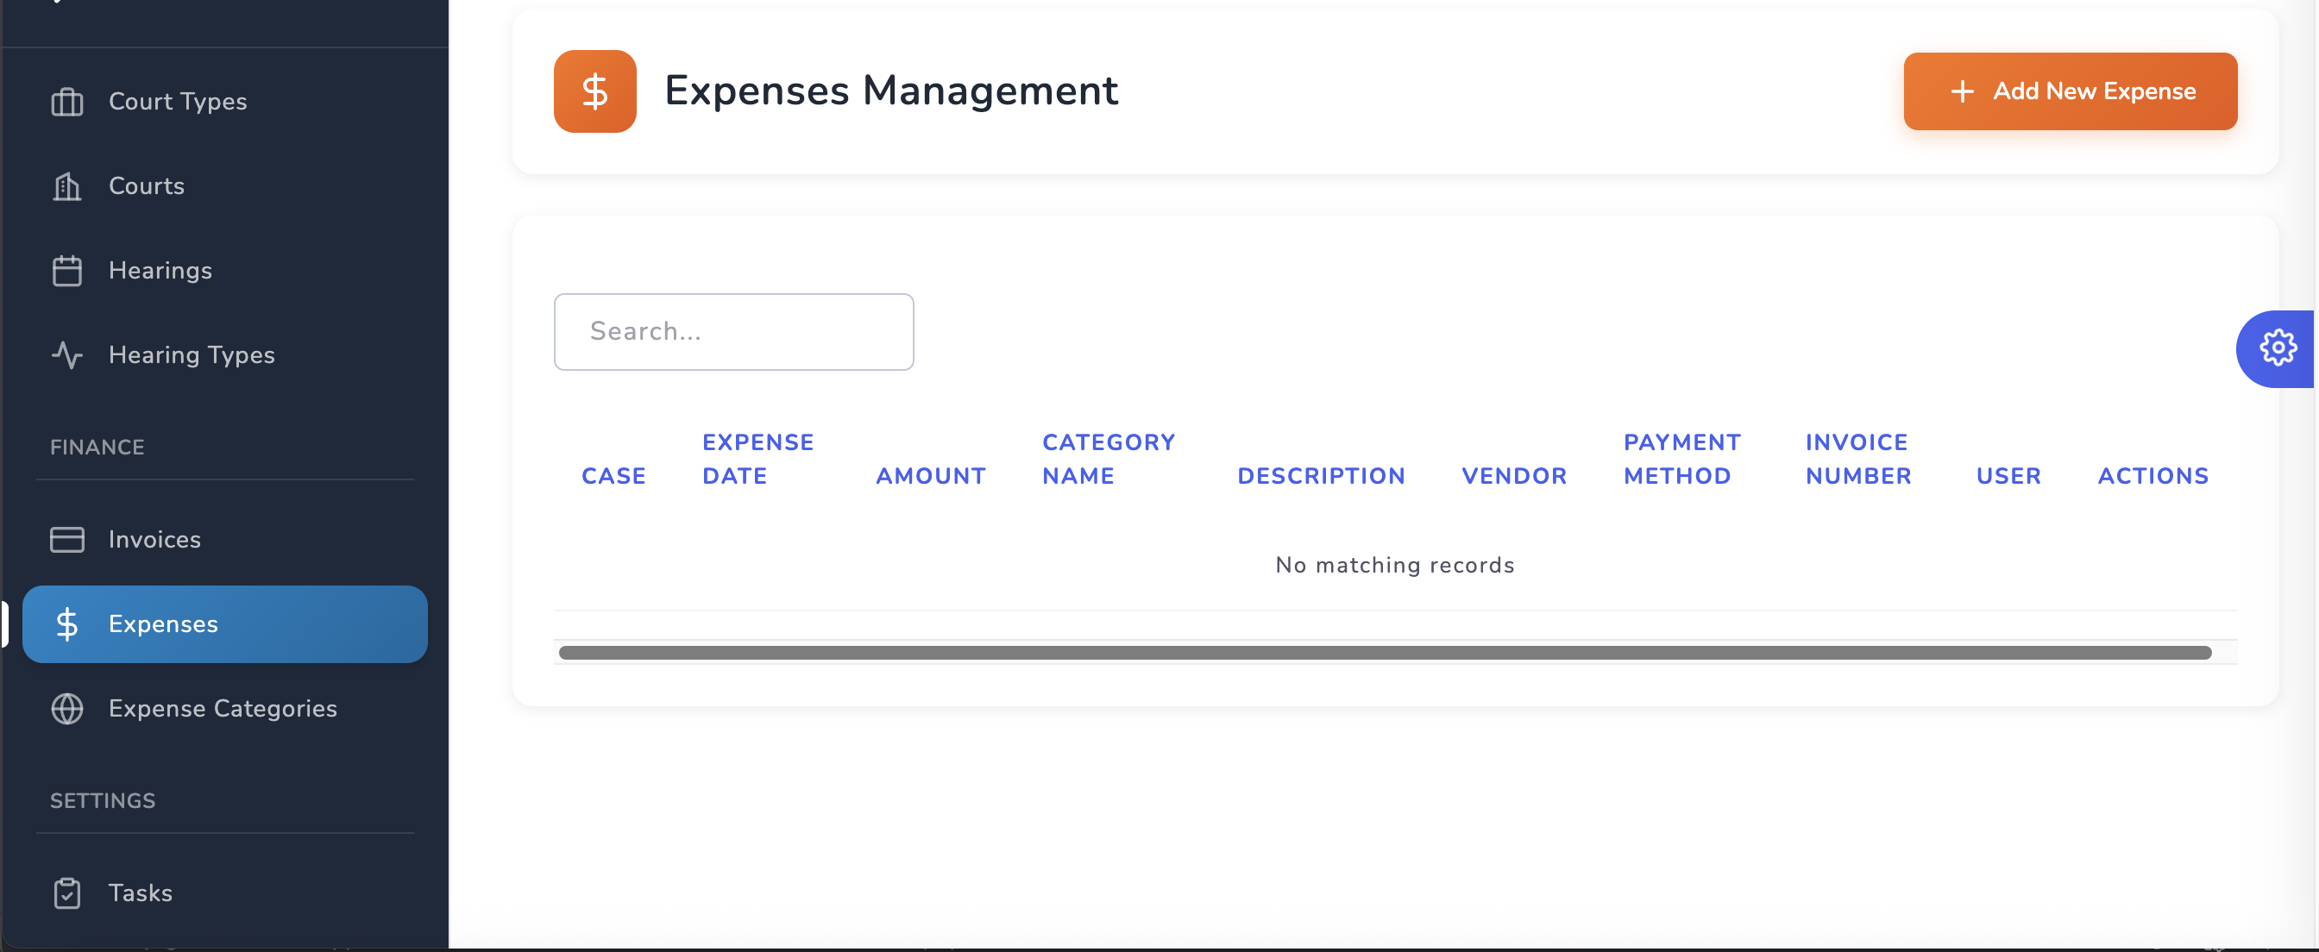This screenshot has height=952, width=2319.
Task: Click the Add New Expense button
Action: [x=2070, y=91]
